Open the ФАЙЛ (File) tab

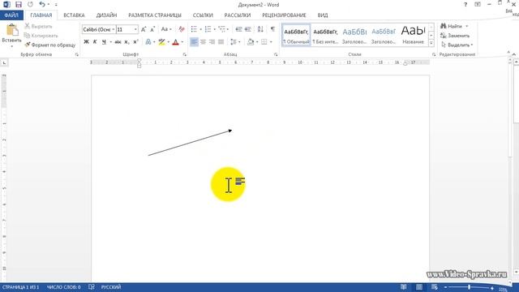(11, 15)
